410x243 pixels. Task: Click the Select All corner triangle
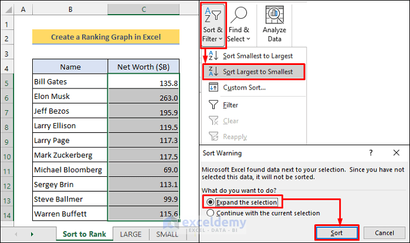(8, 10)
